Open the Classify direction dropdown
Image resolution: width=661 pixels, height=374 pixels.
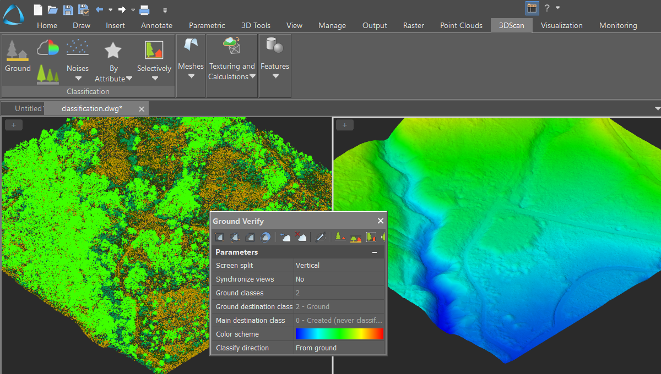point(338,348)
